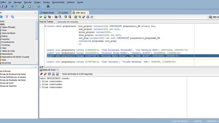Open the dropdown arrow beside the Forward button
Viewport: 219px width, 123px height.
33,6
